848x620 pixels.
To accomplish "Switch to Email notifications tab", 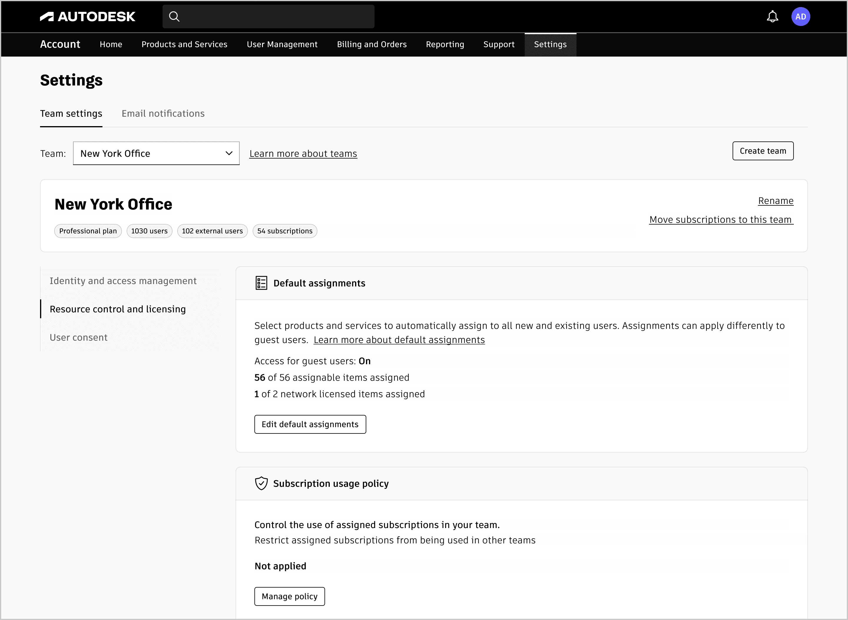I will pyautogui.click(x=163, y=113).
